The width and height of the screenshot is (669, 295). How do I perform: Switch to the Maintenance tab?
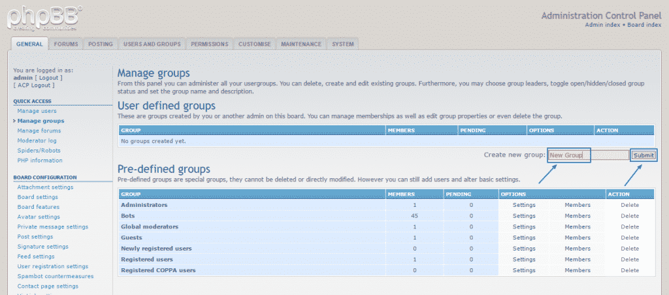click(x=301, y=44)
